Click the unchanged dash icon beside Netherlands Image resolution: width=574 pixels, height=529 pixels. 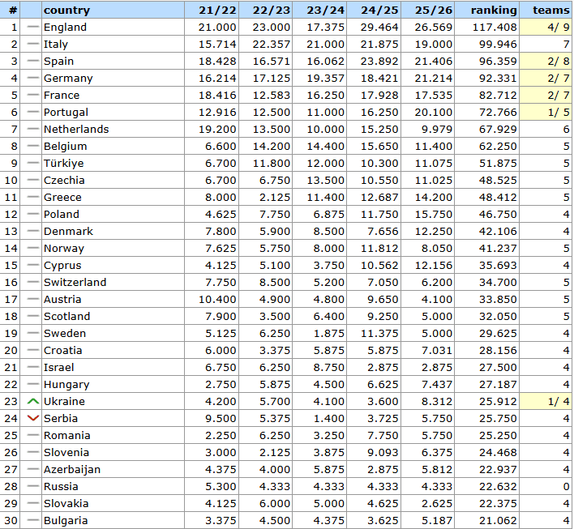point(32,130)
